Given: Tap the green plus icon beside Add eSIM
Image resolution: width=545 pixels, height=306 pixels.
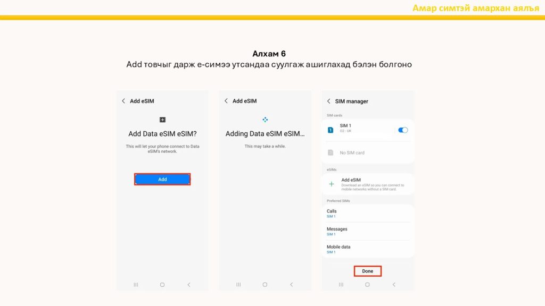Looking at the screenshot, I should [x=332, y=184].
